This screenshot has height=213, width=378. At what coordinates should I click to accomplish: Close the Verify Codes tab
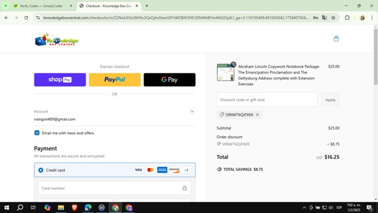pos(71,6)
